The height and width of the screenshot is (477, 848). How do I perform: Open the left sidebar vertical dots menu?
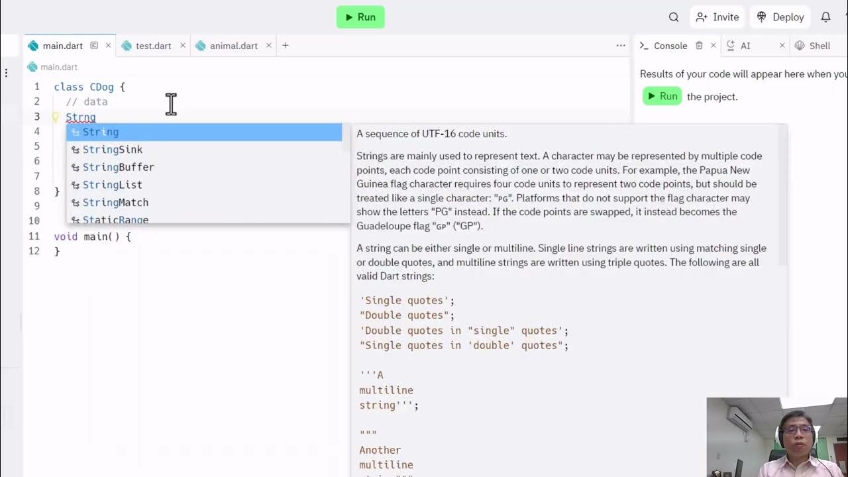pos(6,72)
